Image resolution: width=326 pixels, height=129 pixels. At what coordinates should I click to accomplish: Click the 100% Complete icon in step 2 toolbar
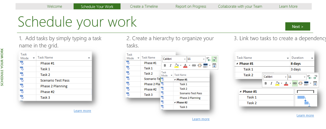pyautogui.click(x=205, y=66)
